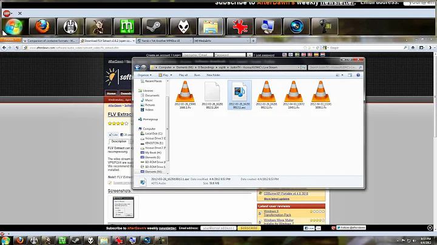Open Firefox from the bottom taskbar
Image resolution: width=437 pixels, height=245 pixels.
click(x=20, y=240)
